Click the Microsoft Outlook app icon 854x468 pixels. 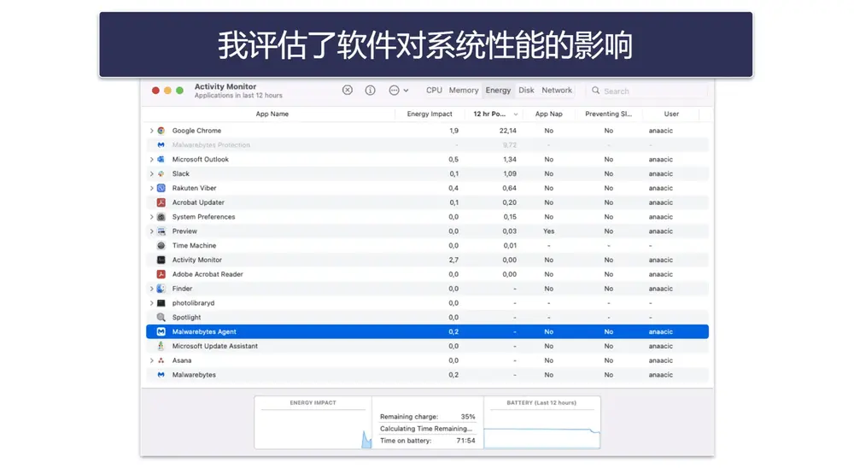161,160
